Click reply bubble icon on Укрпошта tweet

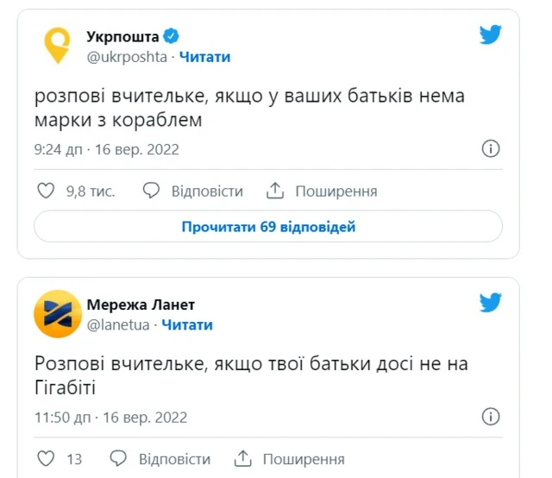coord(151,191)
